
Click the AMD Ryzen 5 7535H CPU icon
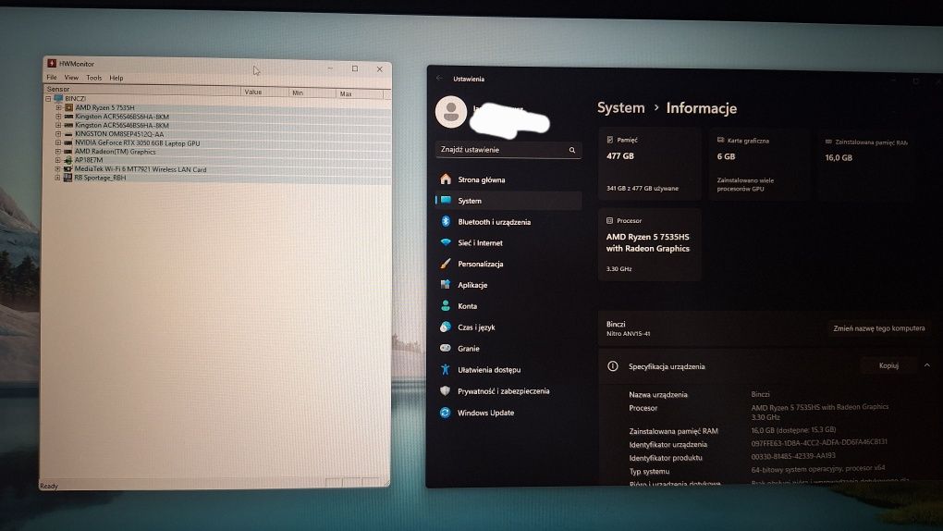click(68, 107)
